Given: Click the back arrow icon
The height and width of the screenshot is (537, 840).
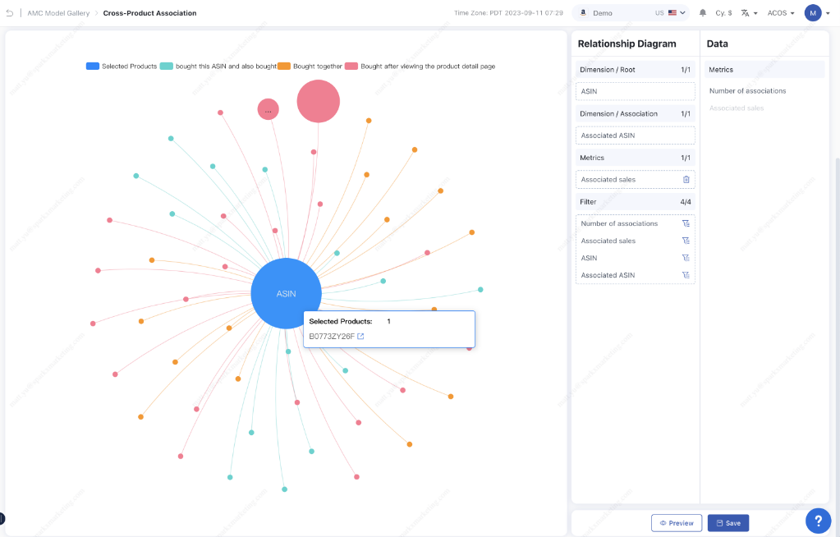Looking at the screenshot, I should [x=9, y=13].
